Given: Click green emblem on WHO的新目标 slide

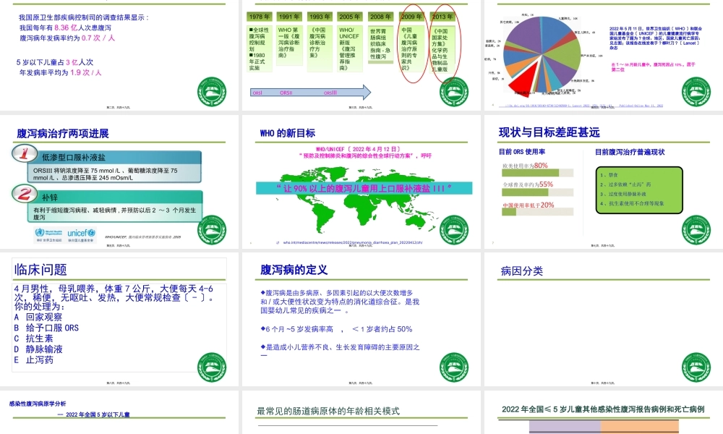Looking at the screenshot, I should [x=453, y=229].
